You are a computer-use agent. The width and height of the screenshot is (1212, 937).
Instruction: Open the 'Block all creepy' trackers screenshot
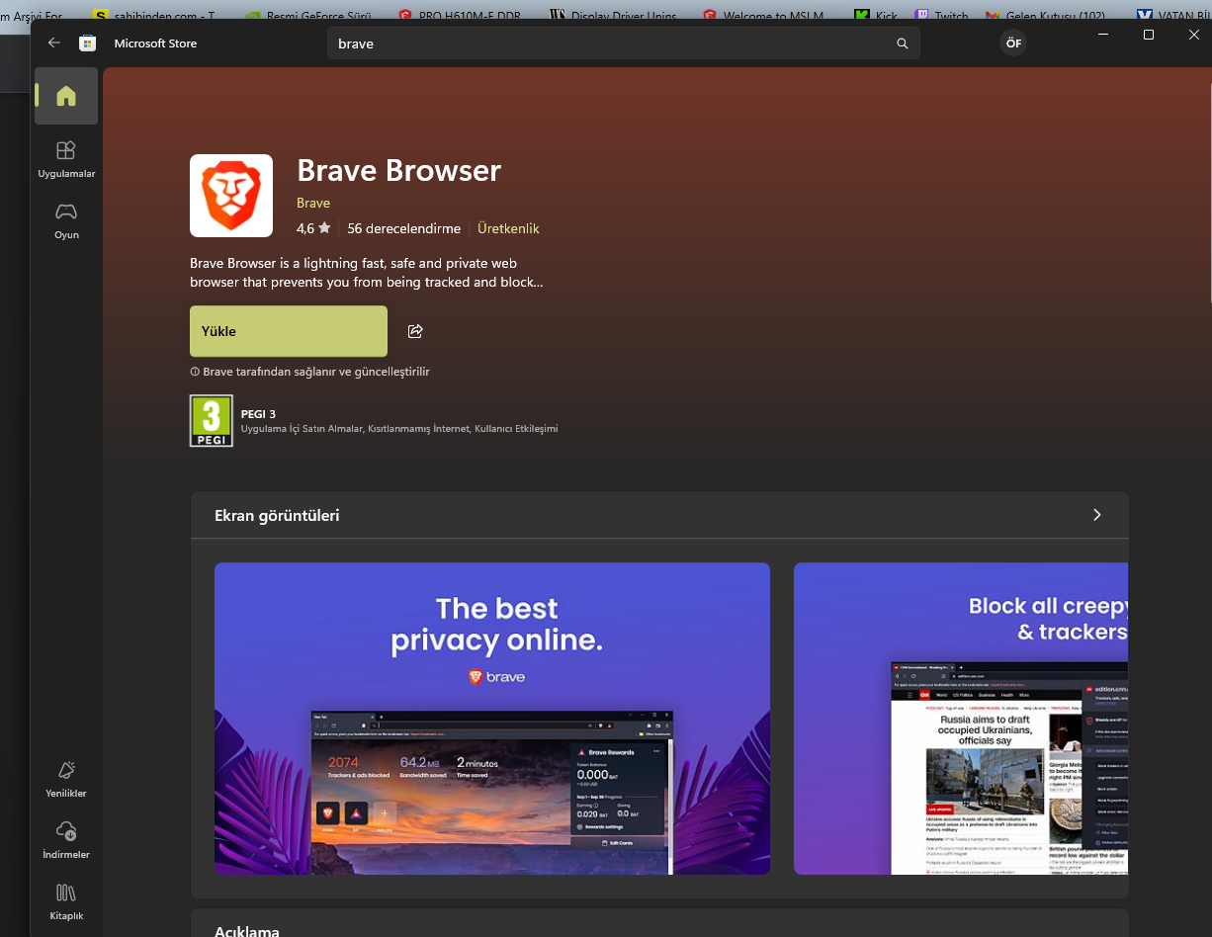pos(961,719)
